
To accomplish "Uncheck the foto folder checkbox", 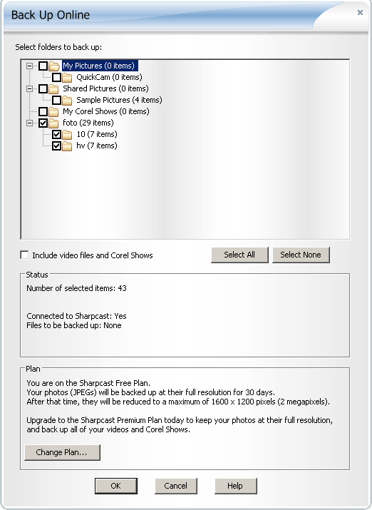I will pyautogui.click(x=43, y=123).
